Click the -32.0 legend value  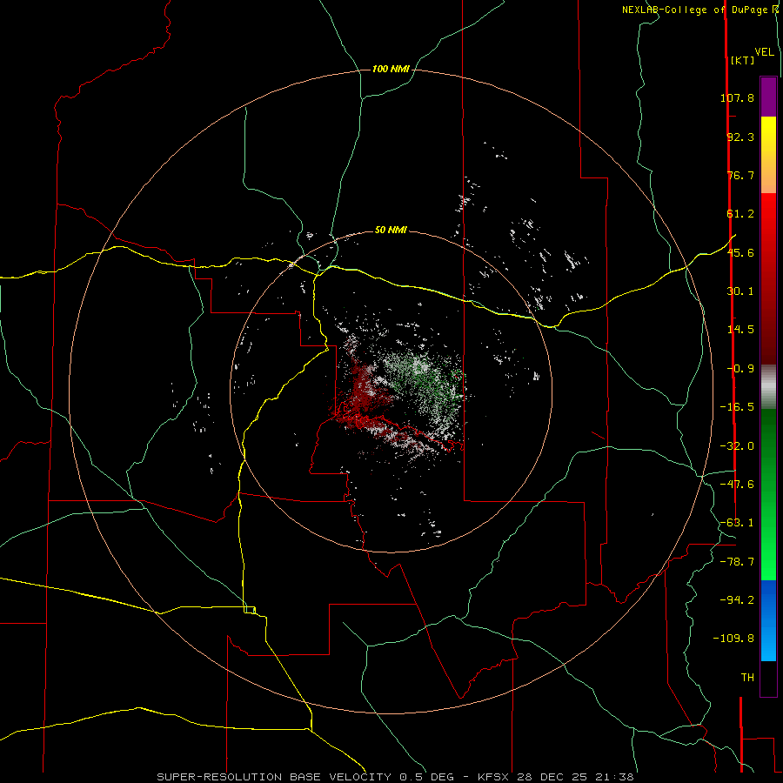(737, 446)
